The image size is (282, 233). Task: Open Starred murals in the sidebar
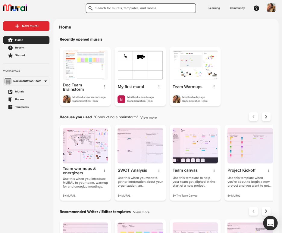(20, 55)
